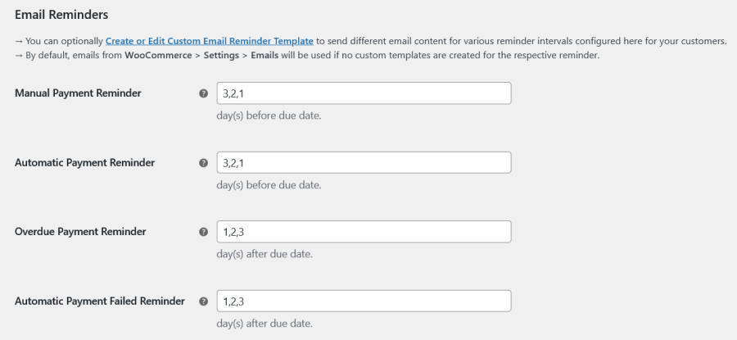Screen dimensions: 737x340
Task: Click help icon for Automatic Payment Reminder
Action: click(204, 163)
